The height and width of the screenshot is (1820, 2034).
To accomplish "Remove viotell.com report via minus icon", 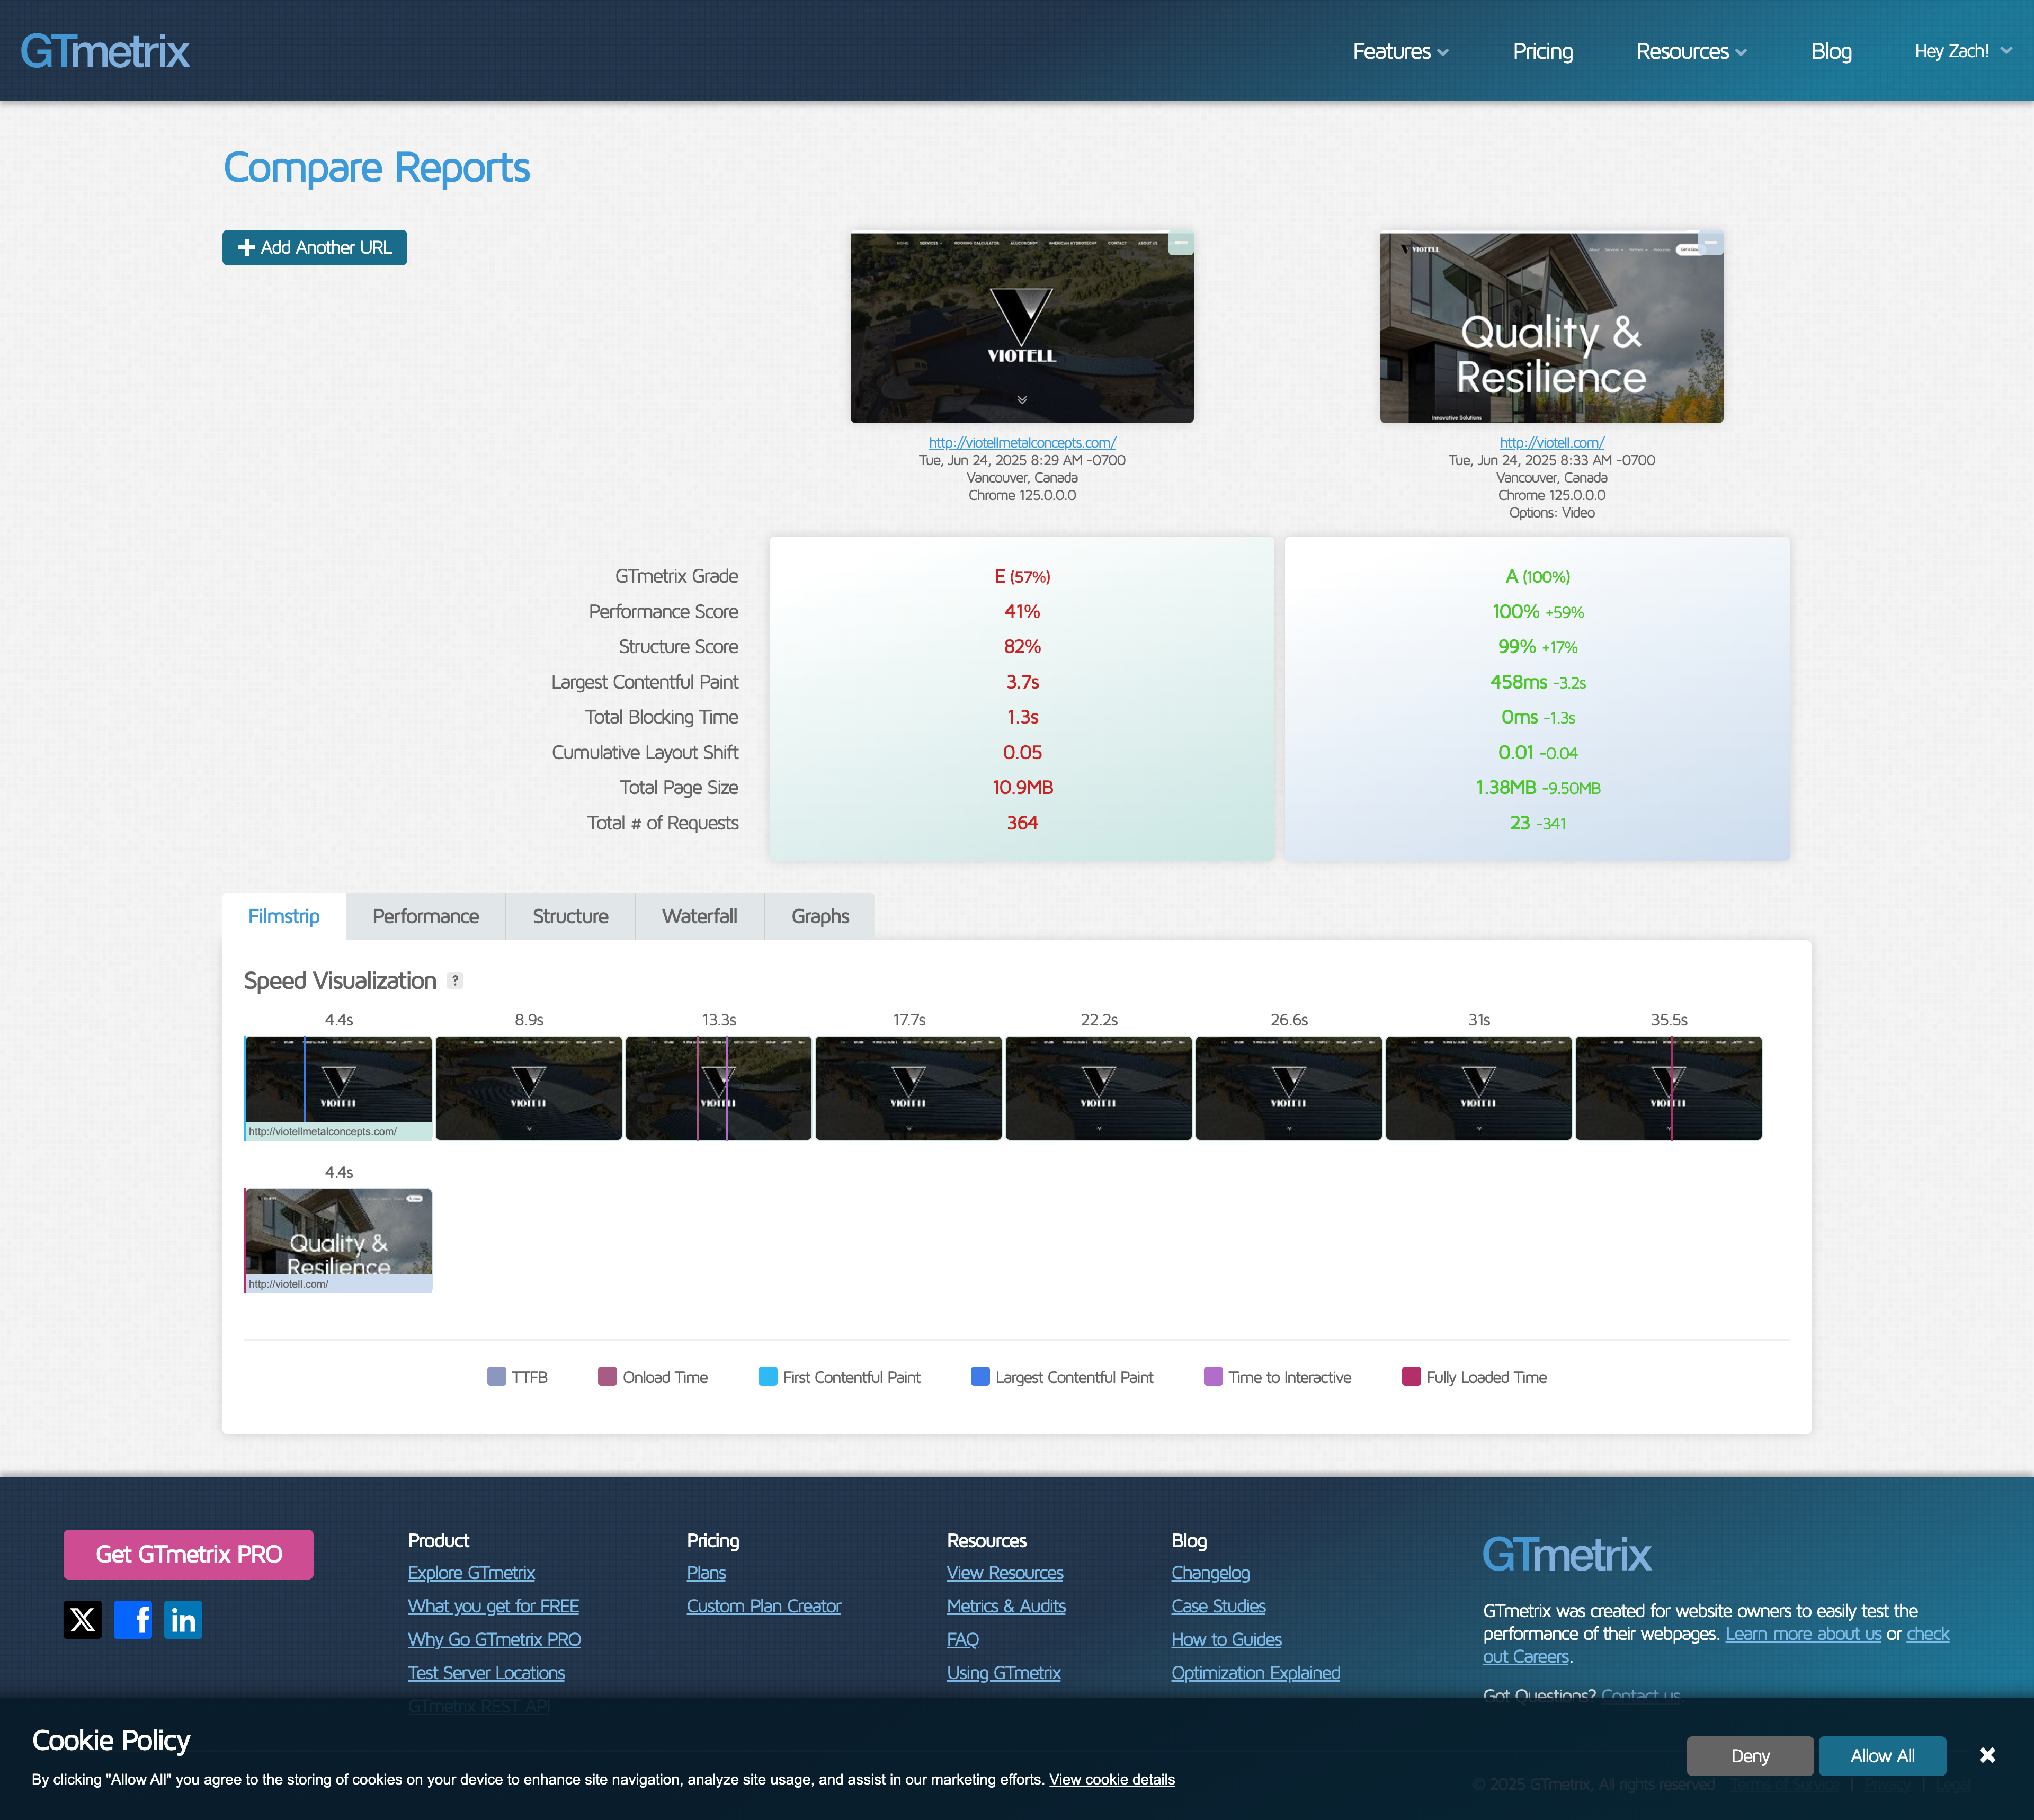I will tap(1711, 242).
